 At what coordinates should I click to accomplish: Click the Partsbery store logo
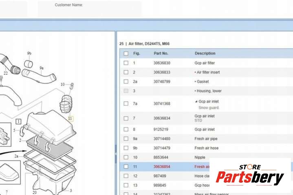point(250,175)
